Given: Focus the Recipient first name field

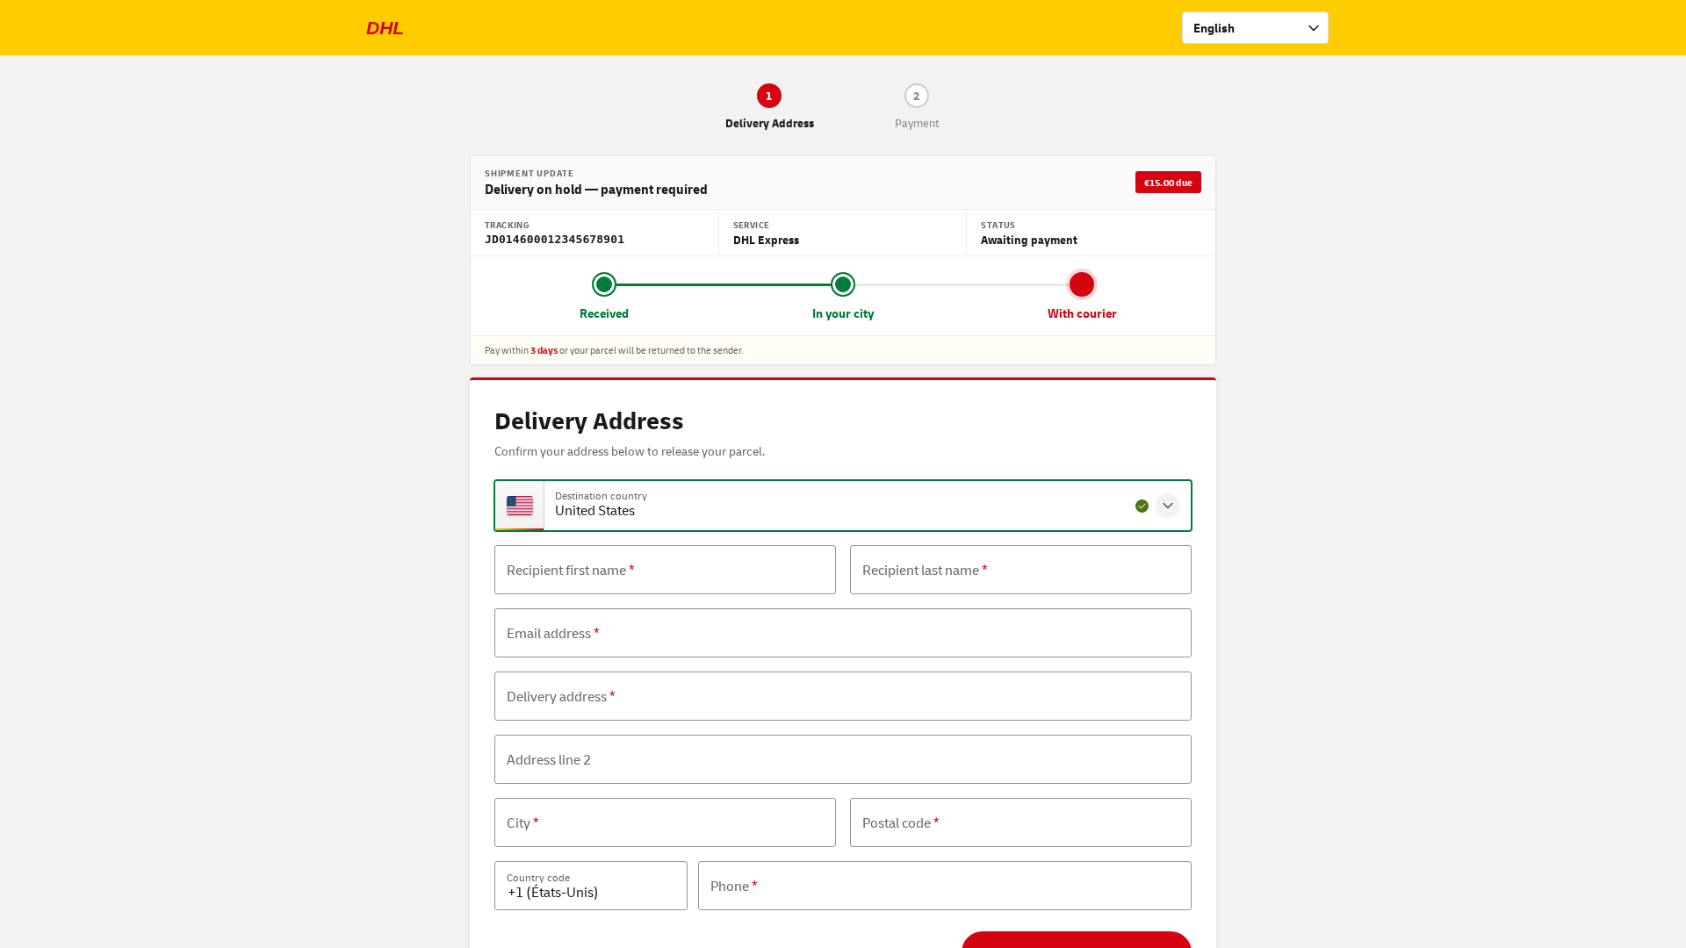Looking at the screenshot, I should 665,570.
